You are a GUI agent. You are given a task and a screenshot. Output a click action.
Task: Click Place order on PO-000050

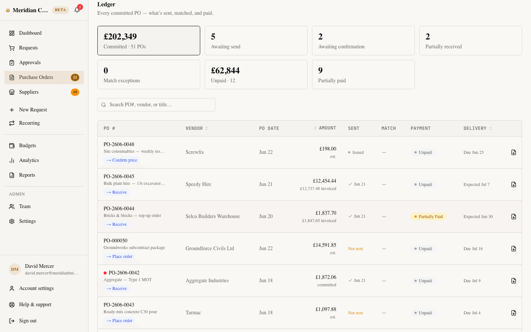coord(119,256)
